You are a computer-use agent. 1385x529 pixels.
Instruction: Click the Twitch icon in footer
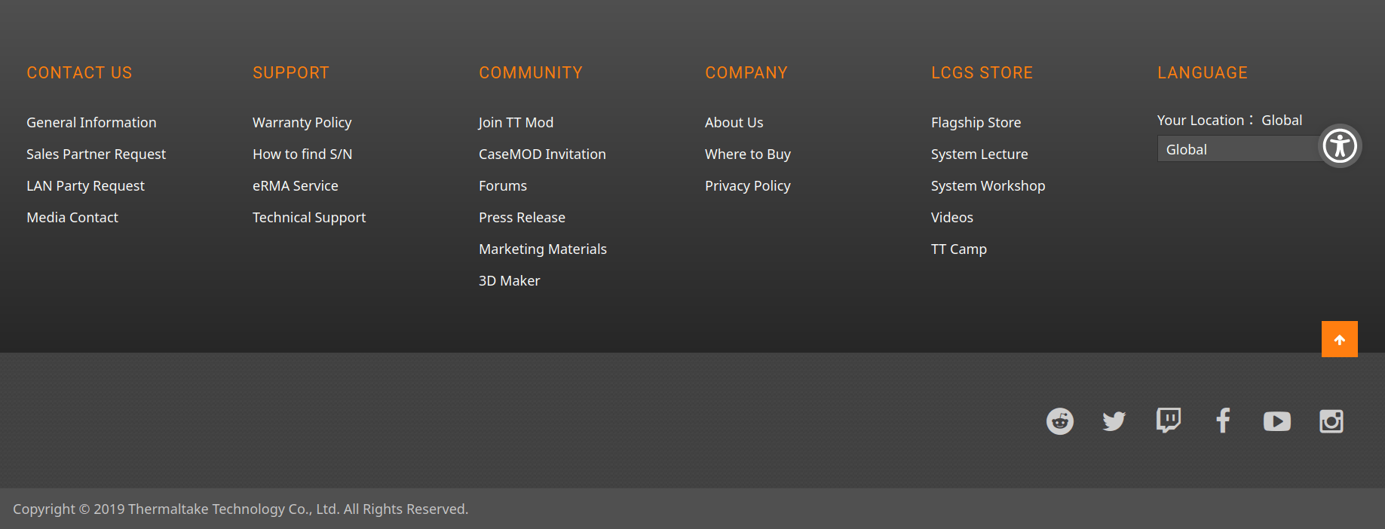coord(1168,420)
